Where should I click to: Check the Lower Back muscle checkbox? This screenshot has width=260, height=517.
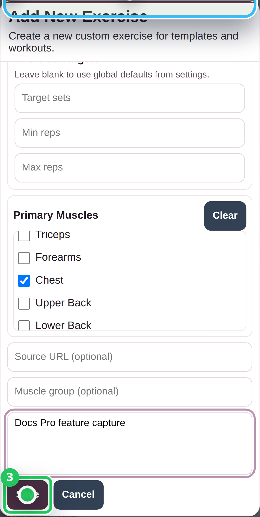[24, 325]
